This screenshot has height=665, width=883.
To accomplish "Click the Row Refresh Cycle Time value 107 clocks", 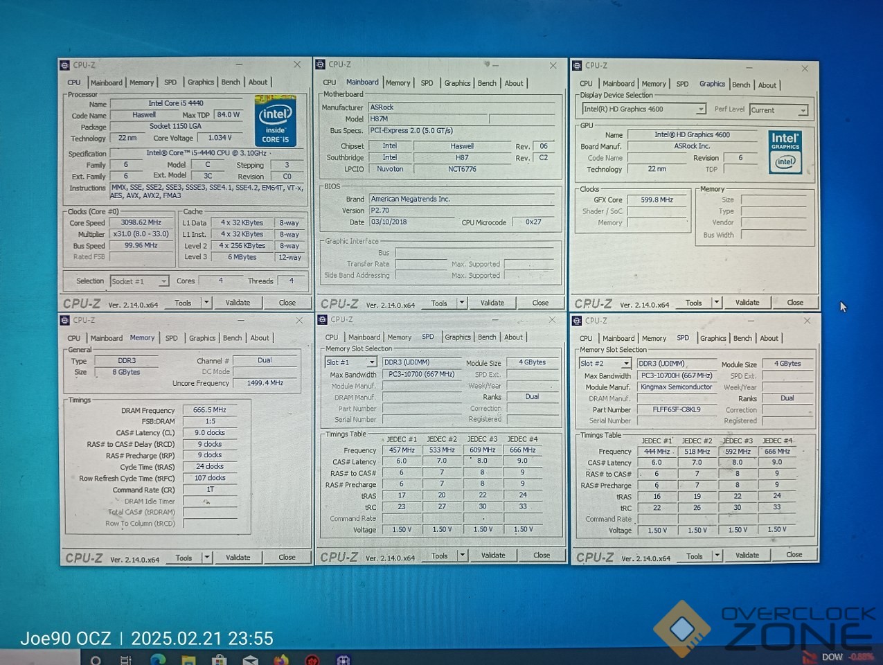I will (x=210, y=478).
